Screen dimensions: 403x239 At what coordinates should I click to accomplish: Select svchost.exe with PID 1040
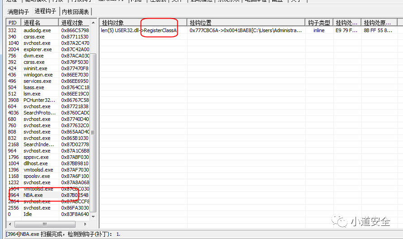coord(48,43)
